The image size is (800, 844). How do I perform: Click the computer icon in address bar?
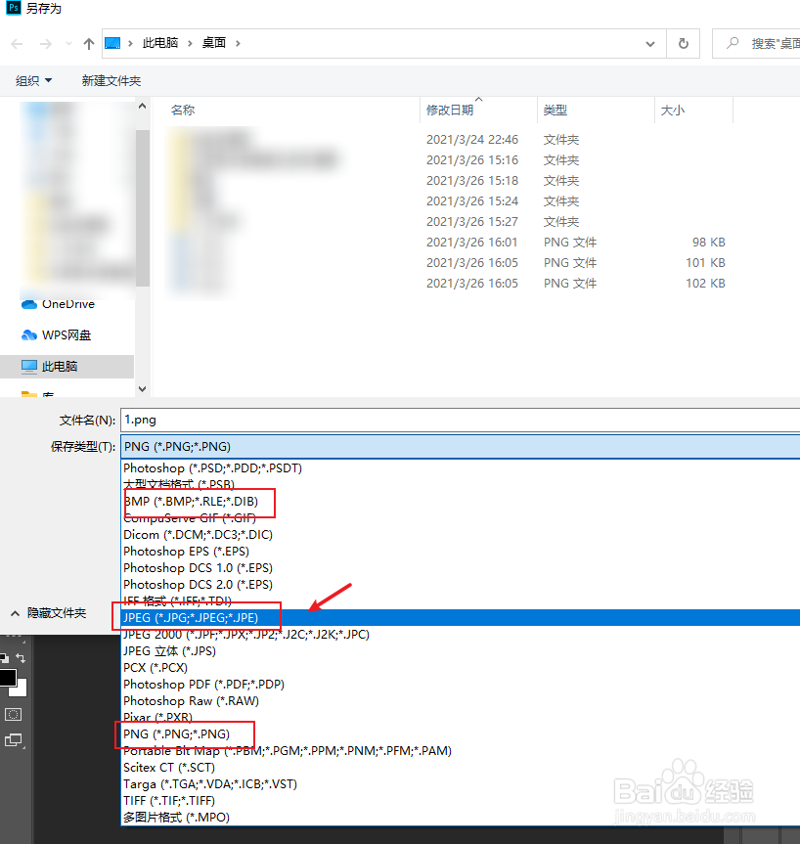tap(112, 43)
